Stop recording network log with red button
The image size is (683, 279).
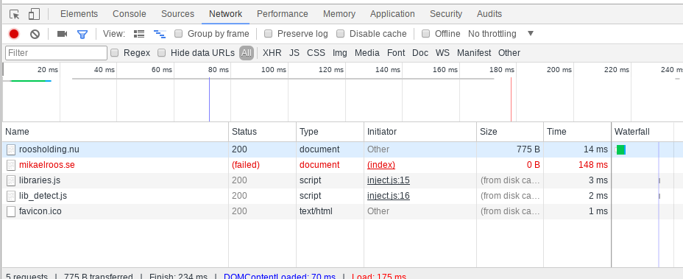tap(14, 34)
